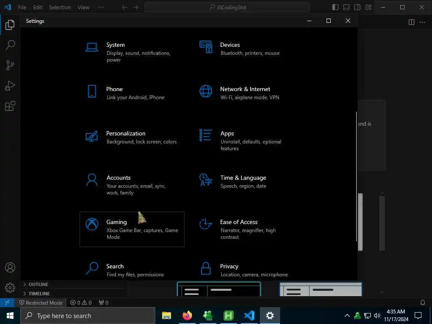Image resolution: width=432 pixels, height=324 pixels.
Task: Click the Windows Start button
Action: click(10, 316)
